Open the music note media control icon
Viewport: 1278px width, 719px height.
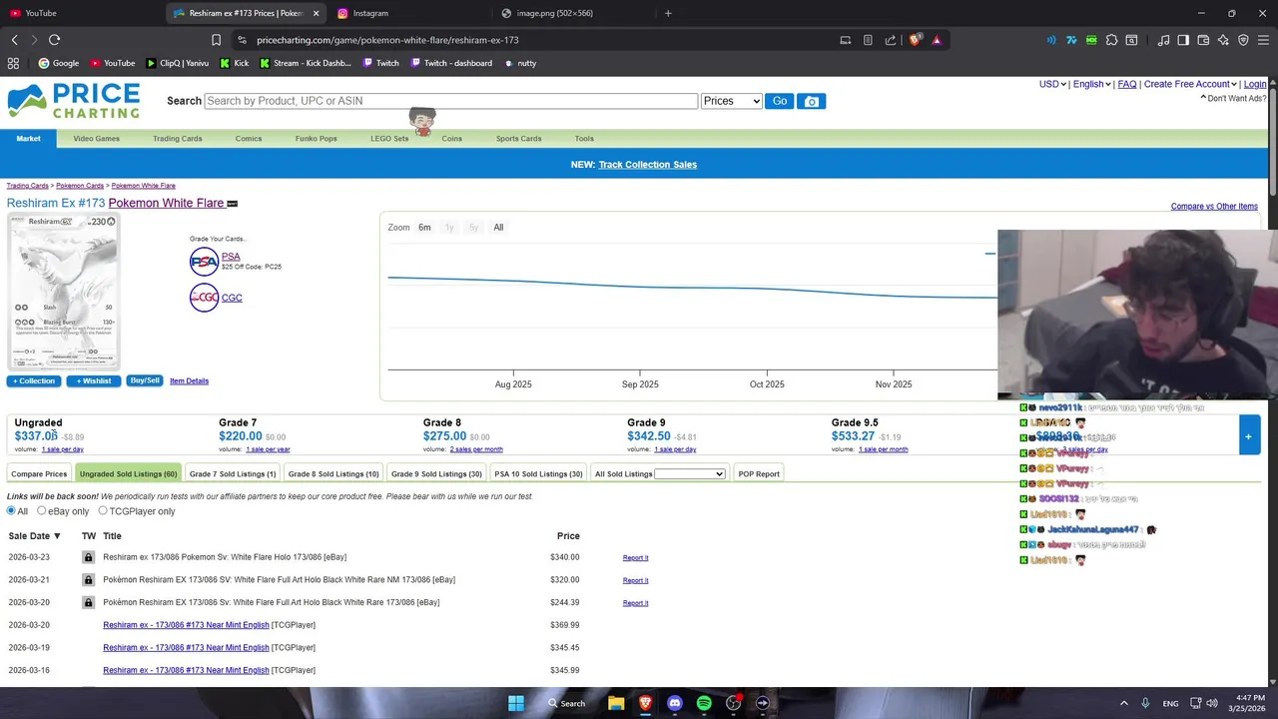click(x=1163, y=40)
